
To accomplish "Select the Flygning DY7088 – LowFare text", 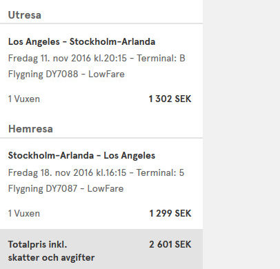I will [x=66, y=74].
